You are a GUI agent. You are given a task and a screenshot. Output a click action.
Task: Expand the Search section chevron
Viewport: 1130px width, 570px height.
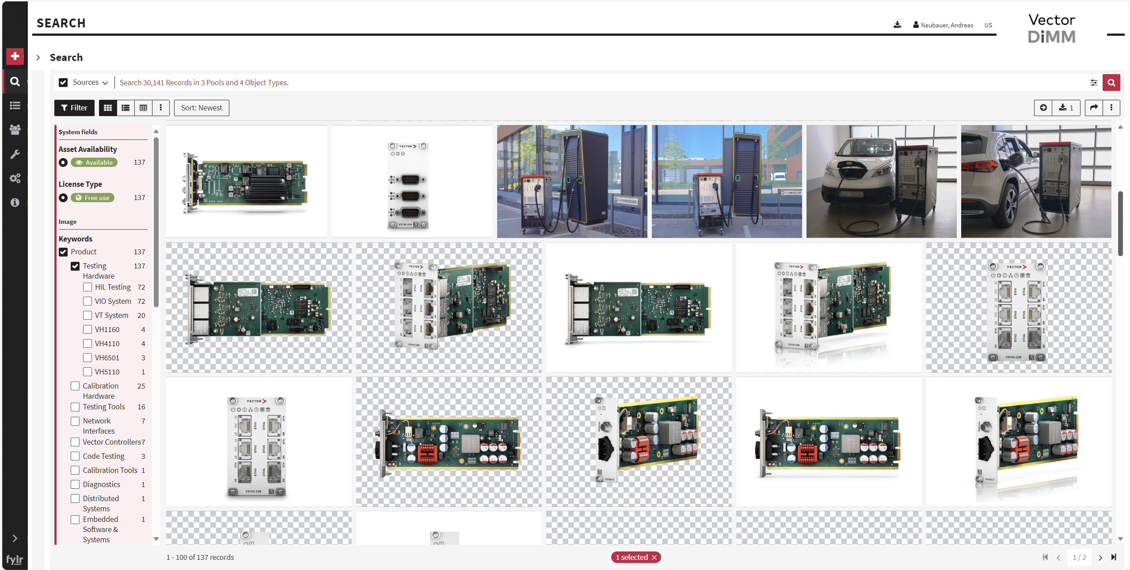[x=38, y=57]
